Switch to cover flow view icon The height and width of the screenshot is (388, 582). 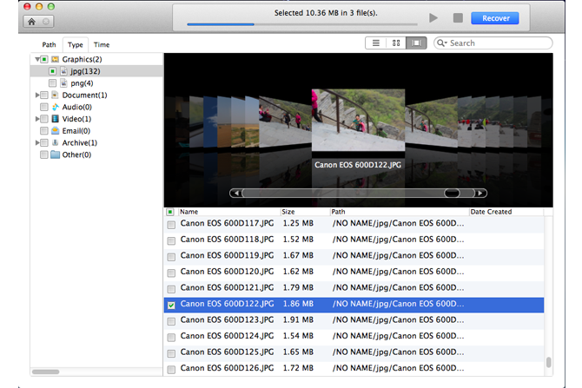[x=416, y=43]
